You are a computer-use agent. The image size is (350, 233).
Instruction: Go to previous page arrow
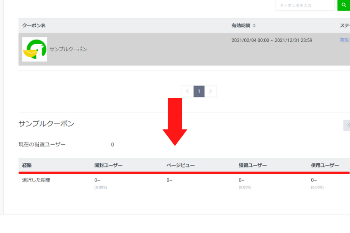pos(187,91)
